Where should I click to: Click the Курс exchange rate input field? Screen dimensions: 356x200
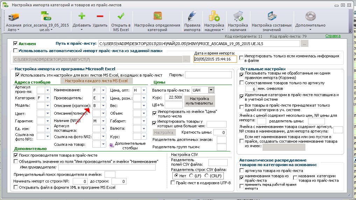[x=174, y=97]
